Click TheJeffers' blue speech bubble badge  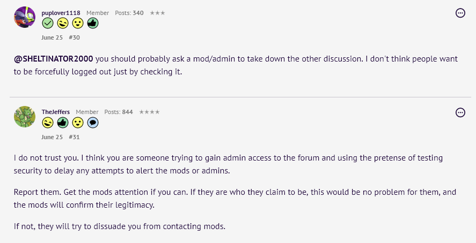click(93, 123)
